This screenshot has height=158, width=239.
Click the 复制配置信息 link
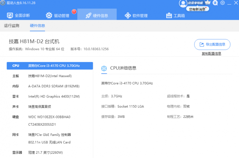212,53
